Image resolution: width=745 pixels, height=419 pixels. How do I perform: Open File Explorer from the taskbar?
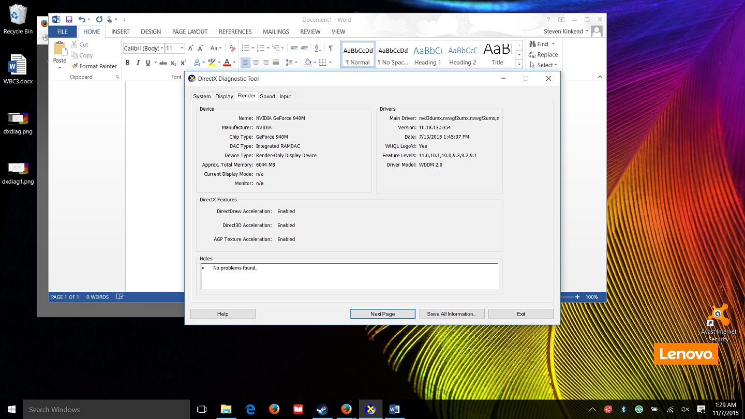[x=226, y=409]
